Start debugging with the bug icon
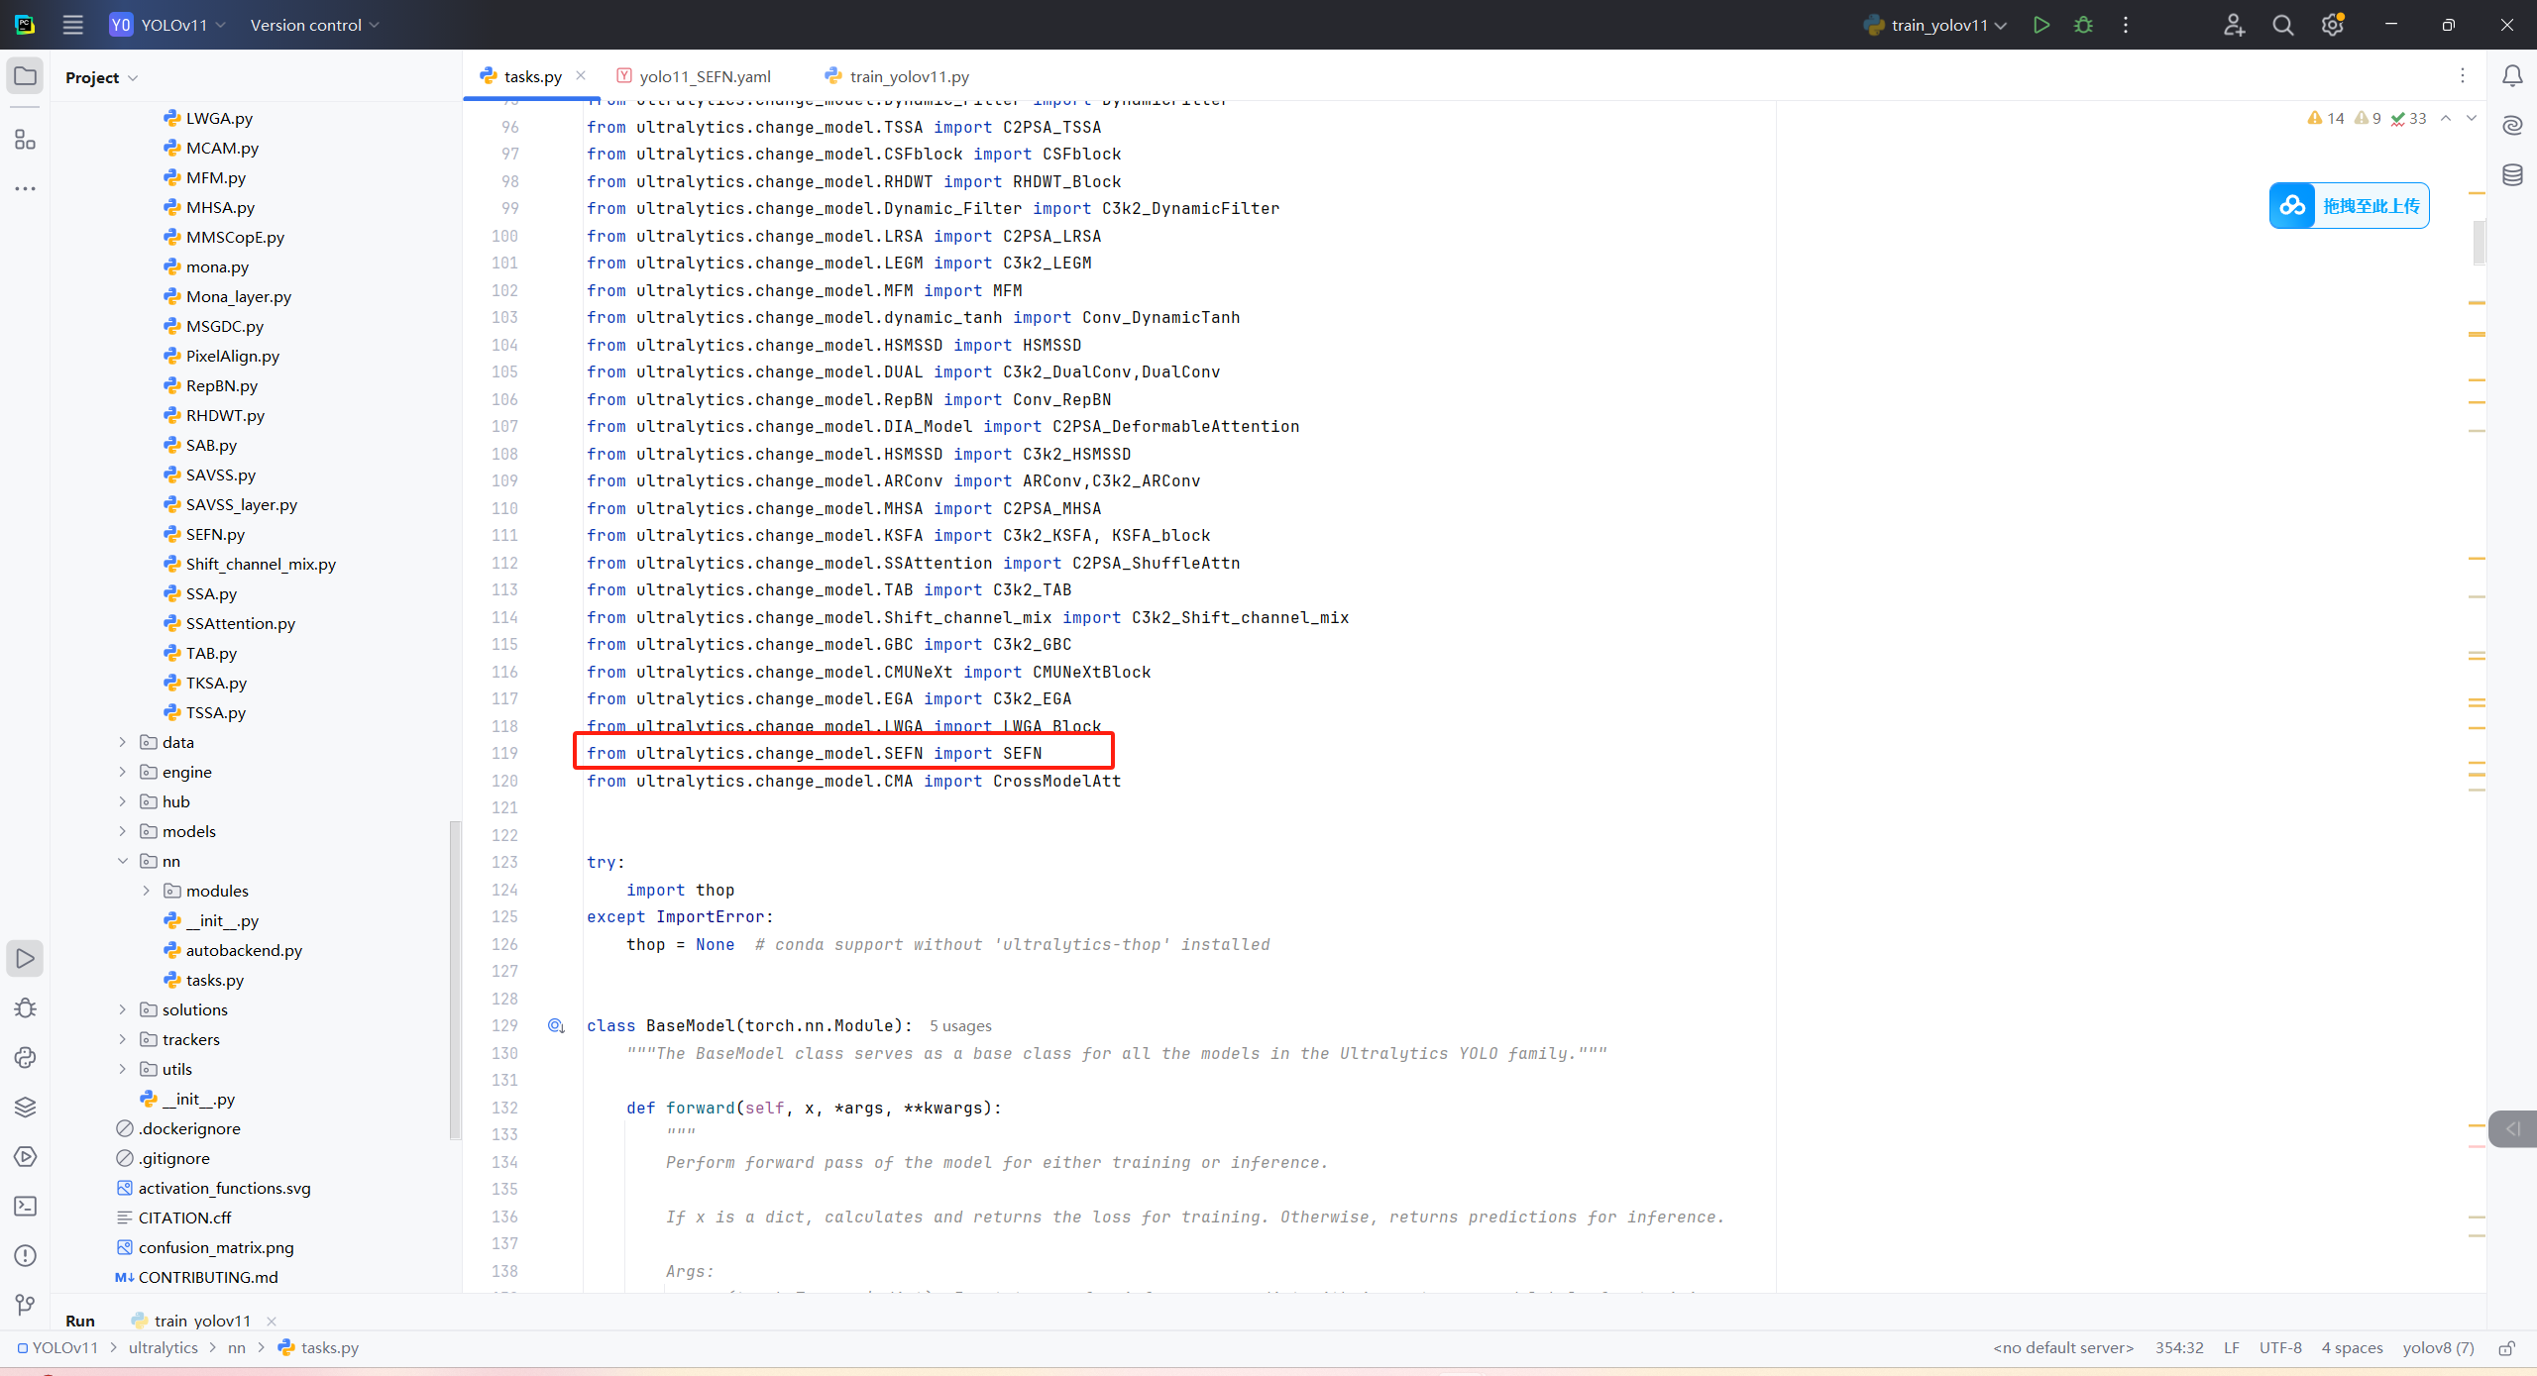 pos(2083,25)
